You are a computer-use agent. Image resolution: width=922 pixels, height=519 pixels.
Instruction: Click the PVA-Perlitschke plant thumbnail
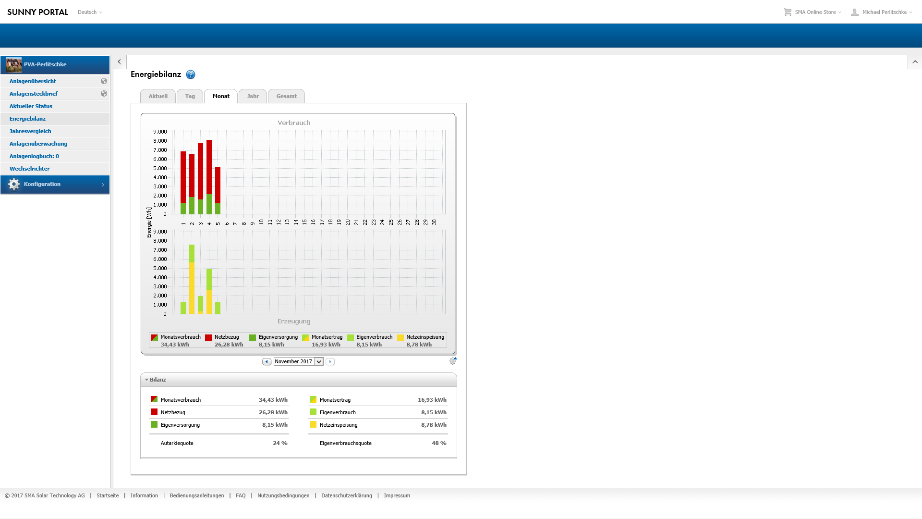pyautogui.click(x=14, y=64)
